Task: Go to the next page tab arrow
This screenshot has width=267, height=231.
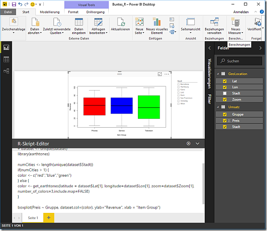Action: tap(19, 218)
